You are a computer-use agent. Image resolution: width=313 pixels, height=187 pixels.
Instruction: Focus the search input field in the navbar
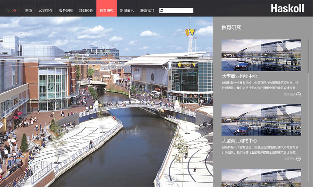[176, 10]
